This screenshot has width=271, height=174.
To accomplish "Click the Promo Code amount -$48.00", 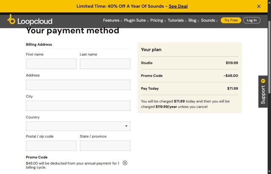I will point(231,76).
